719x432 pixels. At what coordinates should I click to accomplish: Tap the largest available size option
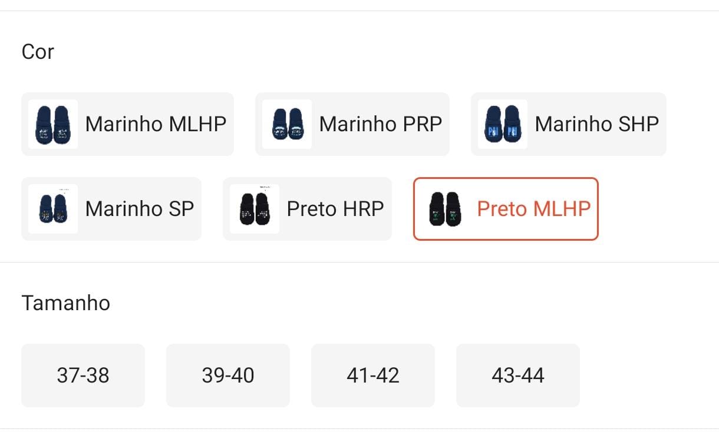tap(518, 375)
